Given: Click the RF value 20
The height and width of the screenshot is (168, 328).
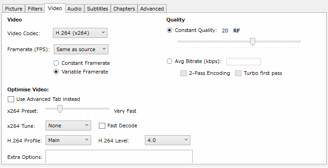Looking at the screenshot, I should point(225,31).
